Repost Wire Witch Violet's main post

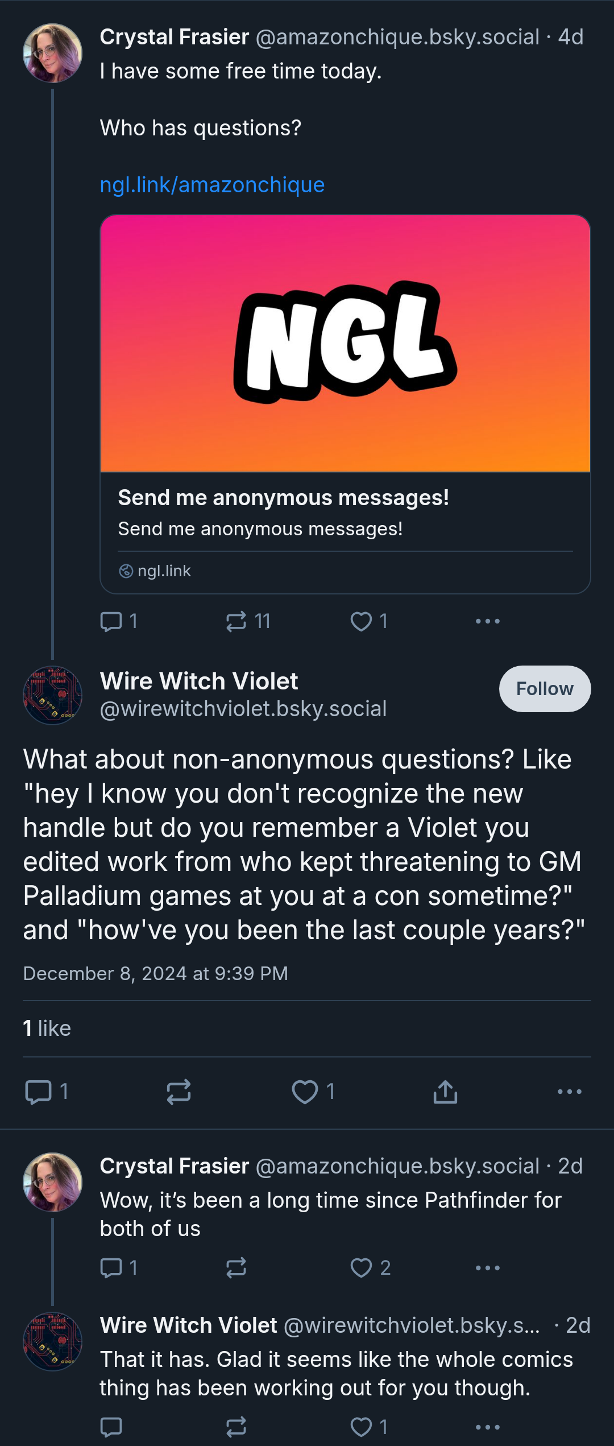click(179, 1092)
